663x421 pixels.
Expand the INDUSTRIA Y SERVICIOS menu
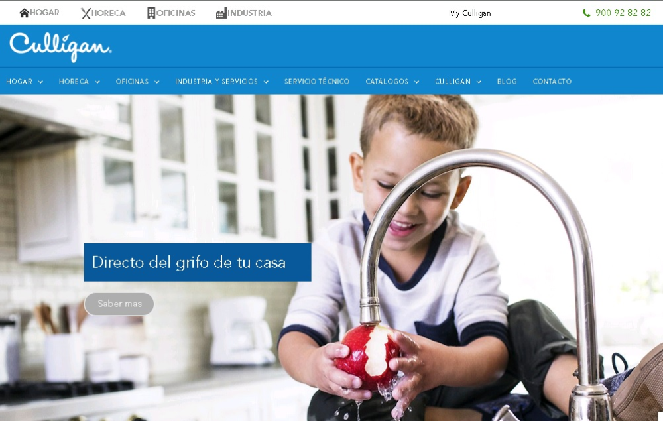click(266, 82)
